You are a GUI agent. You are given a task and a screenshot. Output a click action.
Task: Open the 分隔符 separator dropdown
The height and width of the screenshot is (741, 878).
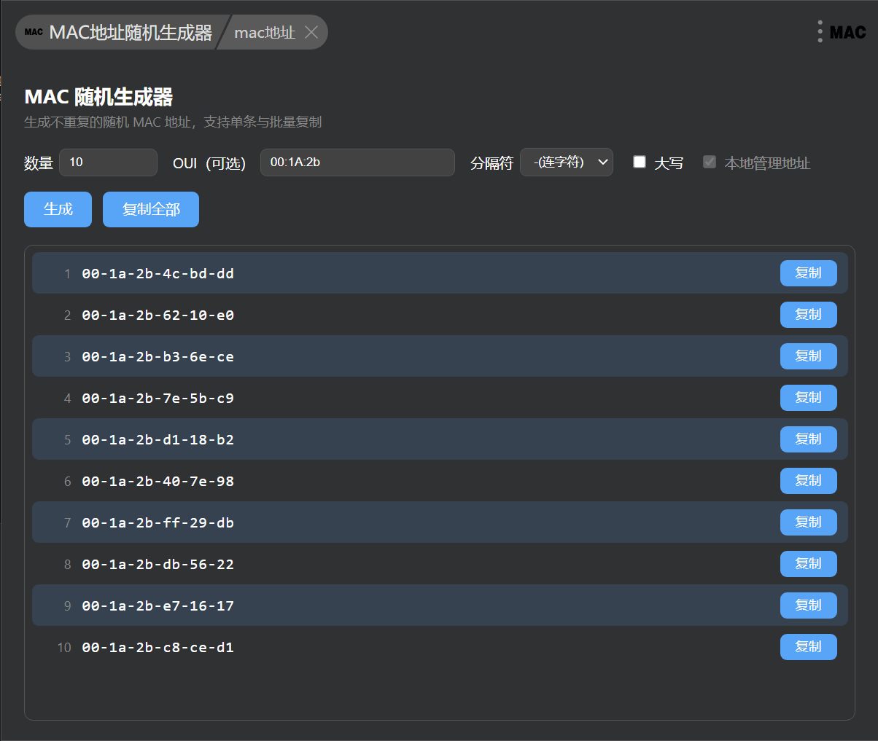pyautogui.click(x=567, y=162)
